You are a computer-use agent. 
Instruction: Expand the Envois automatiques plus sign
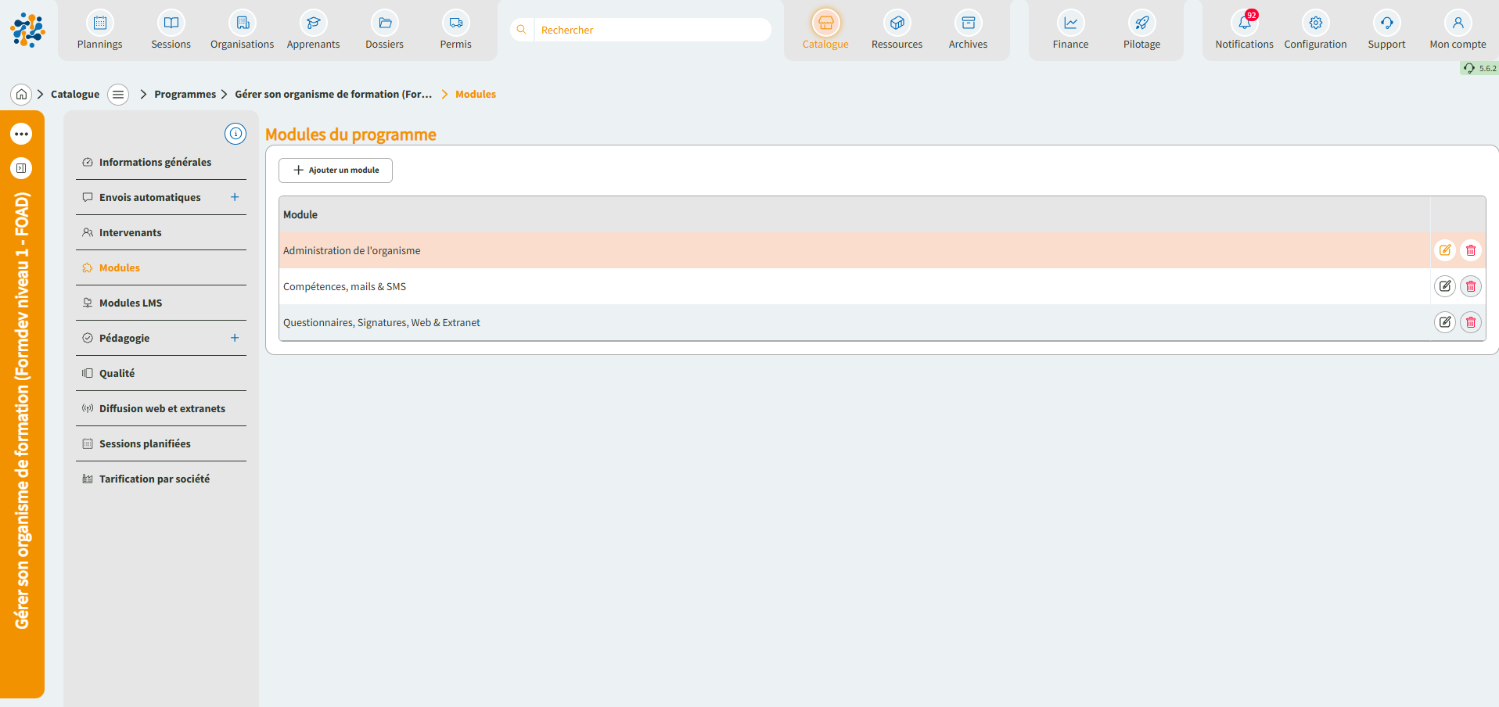tap(235, 197)
